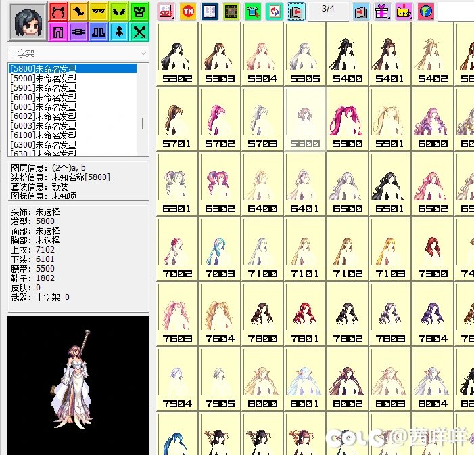Click the 上衣: 7102 equipped entry
Viewport: 474px width, 455px height.
point(33,250)
